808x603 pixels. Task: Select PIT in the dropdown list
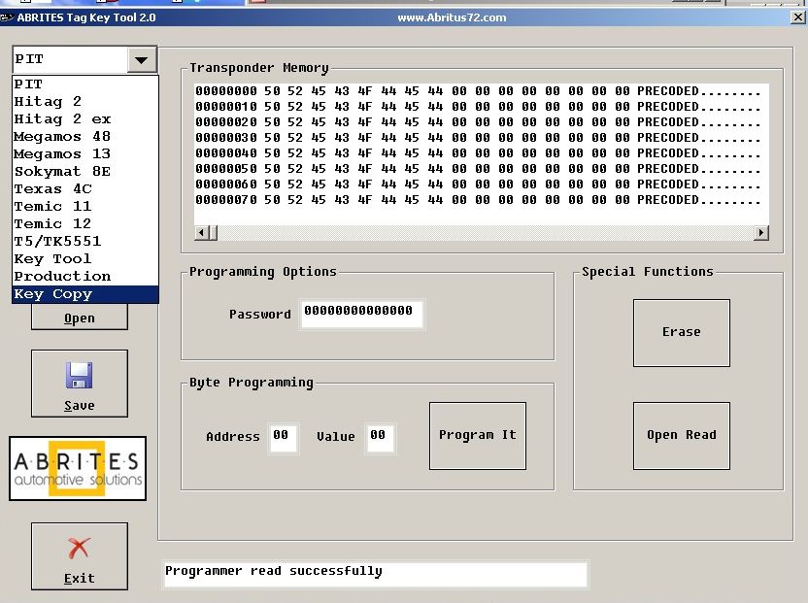click(x=85, y=84)
